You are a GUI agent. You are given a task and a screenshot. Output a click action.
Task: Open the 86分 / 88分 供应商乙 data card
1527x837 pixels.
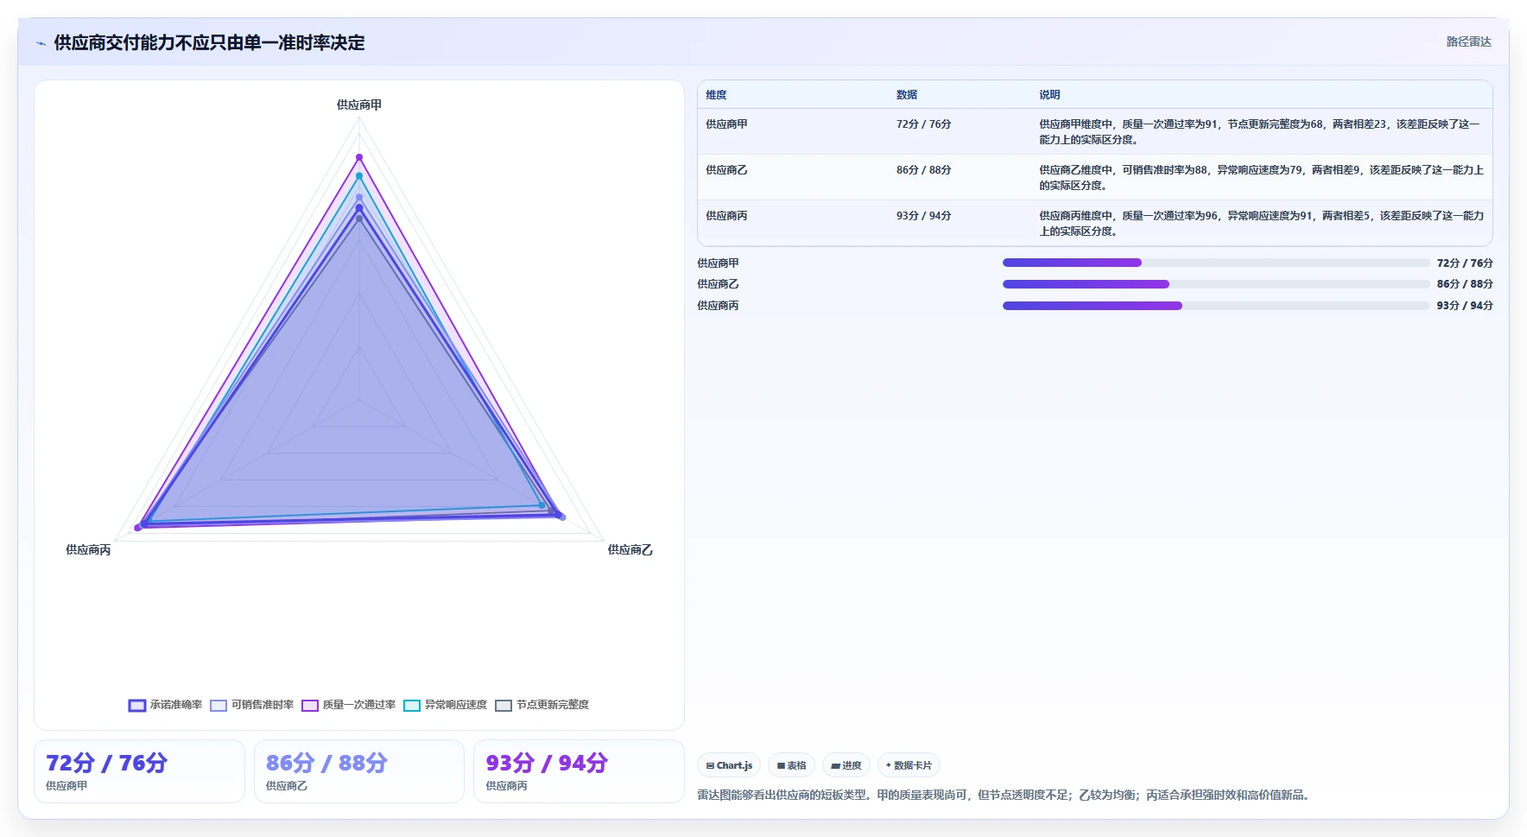tap(359, 771)
